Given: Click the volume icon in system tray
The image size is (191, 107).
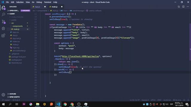Looking at the screenshot, I should (x=167, y=104).
